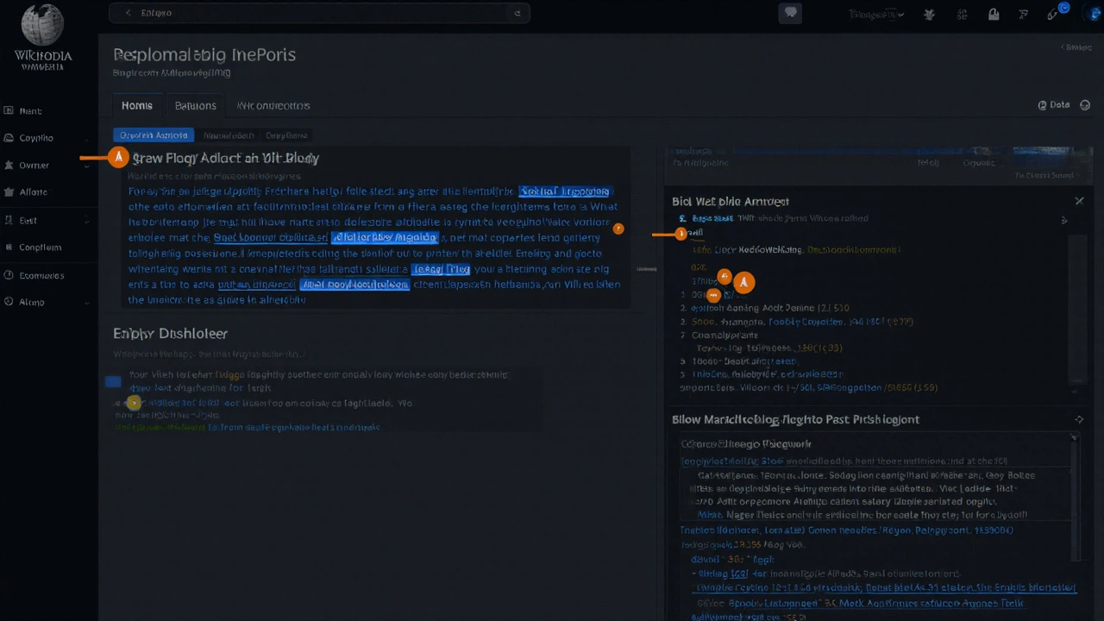Screen dimensions: 1104x621
Task: Toggle the small blue checkbox in Enpby Dashboard section
Action: tap(113, 381)
